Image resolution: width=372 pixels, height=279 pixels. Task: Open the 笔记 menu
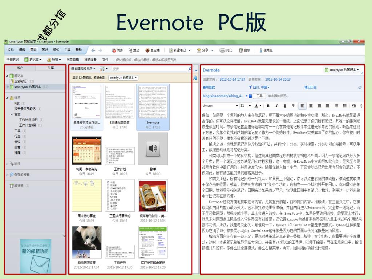click(x=45, y=50)
